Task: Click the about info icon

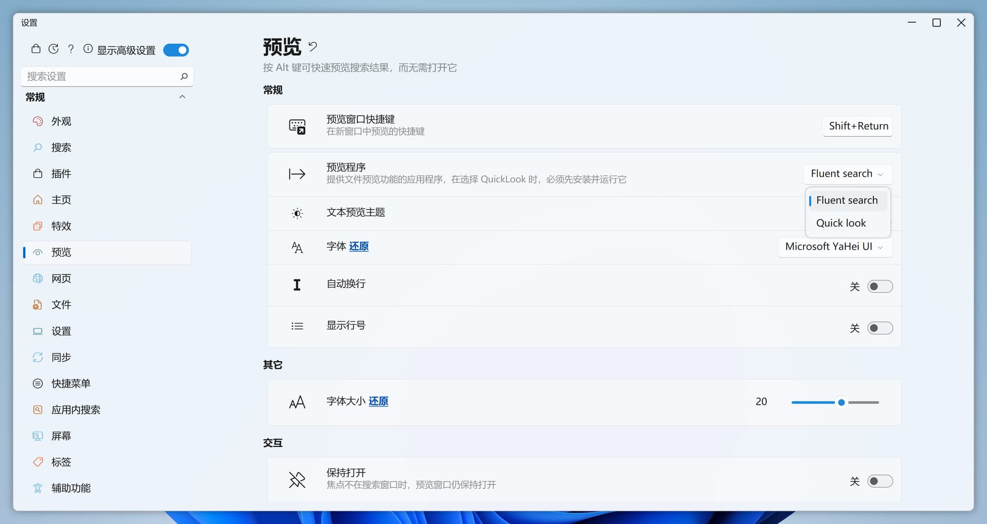Action: point(88,49)
